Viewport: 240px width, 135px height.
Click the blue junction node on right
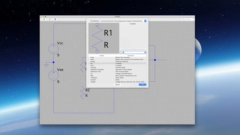[155, 60]
